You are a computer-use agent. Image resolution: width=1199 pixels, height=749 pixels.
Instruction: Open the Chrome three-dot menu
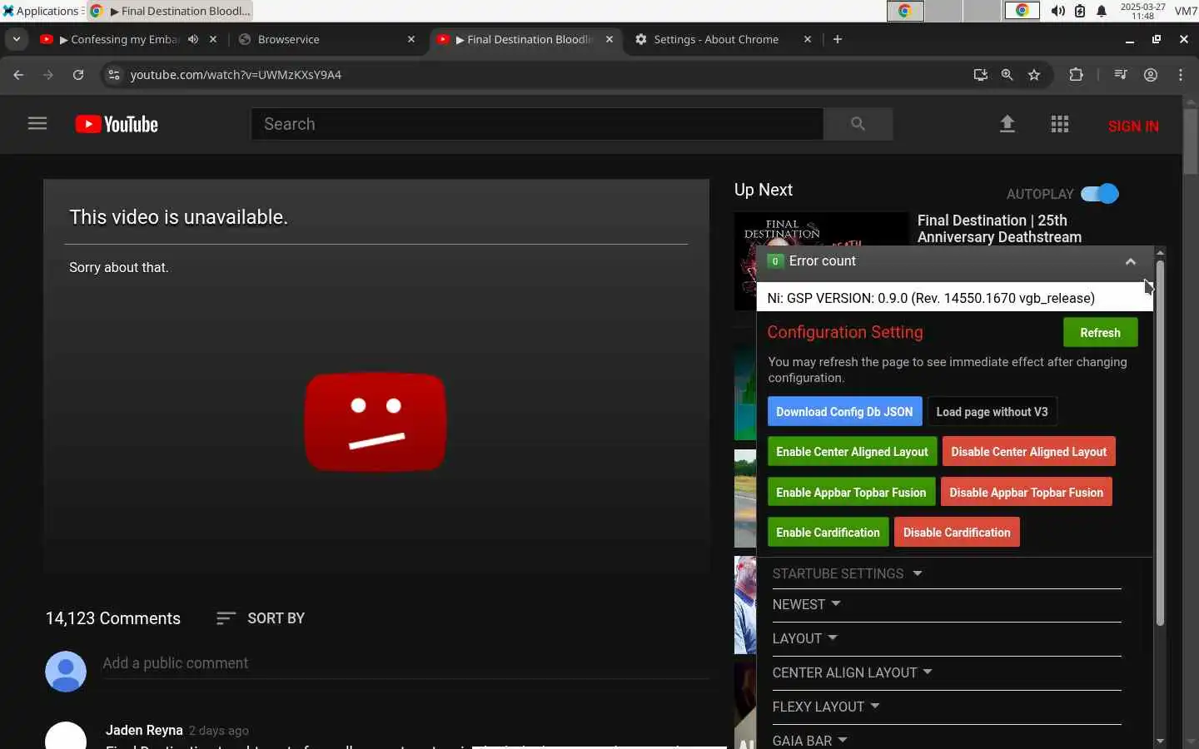click(x=1181, y=75)
